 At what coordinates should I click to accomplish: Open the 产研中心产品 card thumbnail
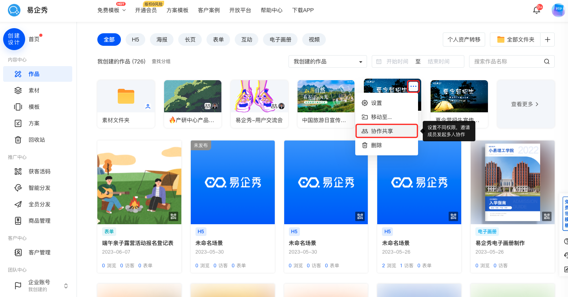click(193, 96)
